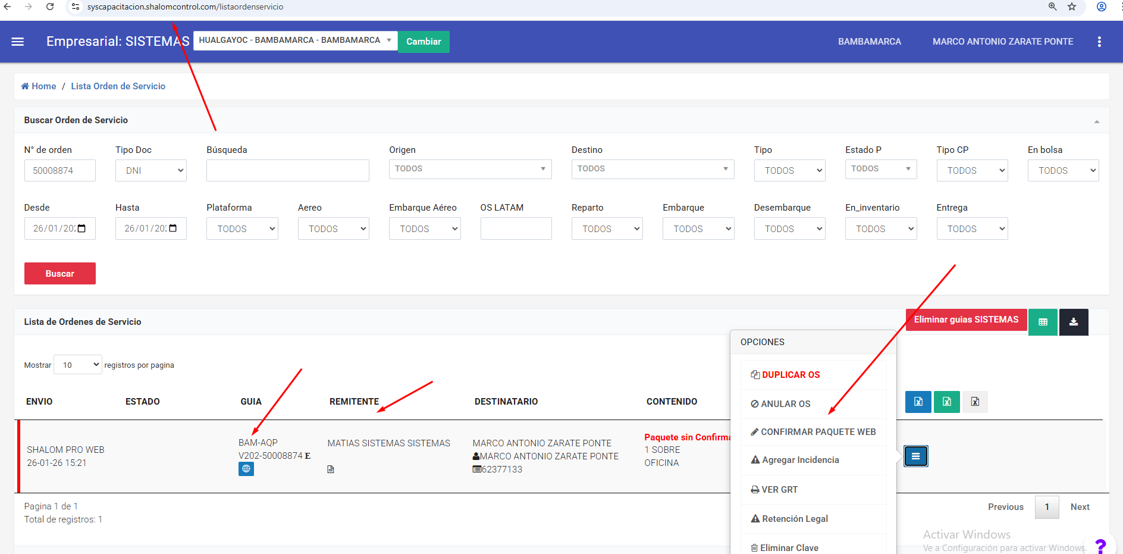Open the registros por pagina selector
This screenshot has height=554, width=1123.
78,365
